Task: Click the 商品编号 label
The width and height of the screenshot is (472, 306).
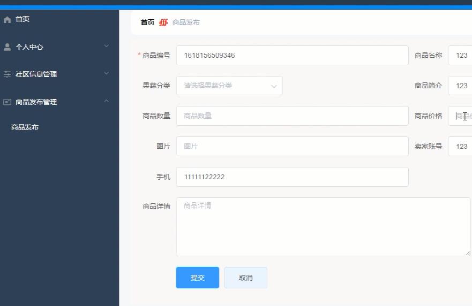Action: 156,55
